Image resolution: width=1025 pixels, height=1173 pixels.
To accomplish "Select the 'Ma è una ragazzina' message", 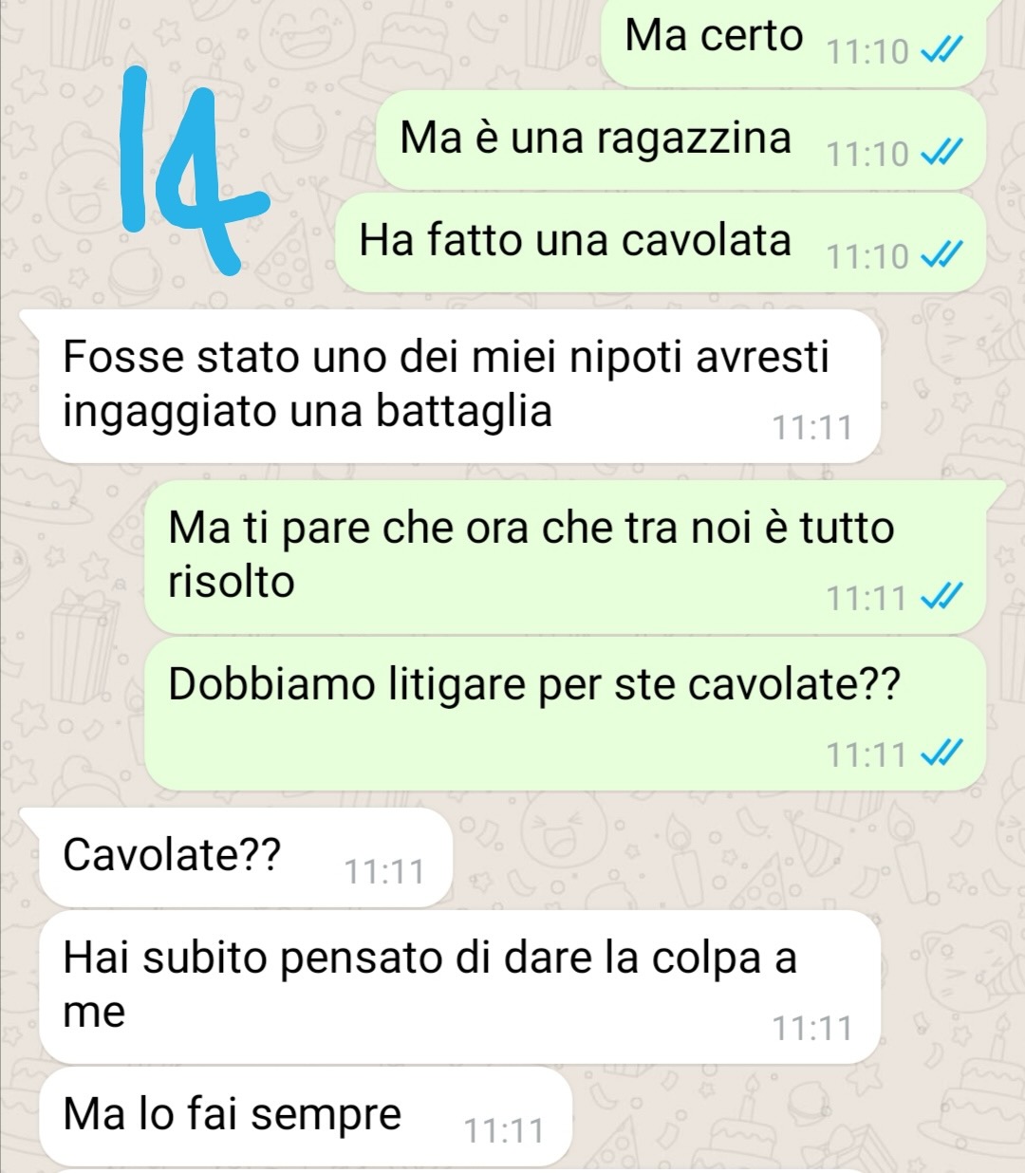I will pyautogui.click(x=681, y=140).
